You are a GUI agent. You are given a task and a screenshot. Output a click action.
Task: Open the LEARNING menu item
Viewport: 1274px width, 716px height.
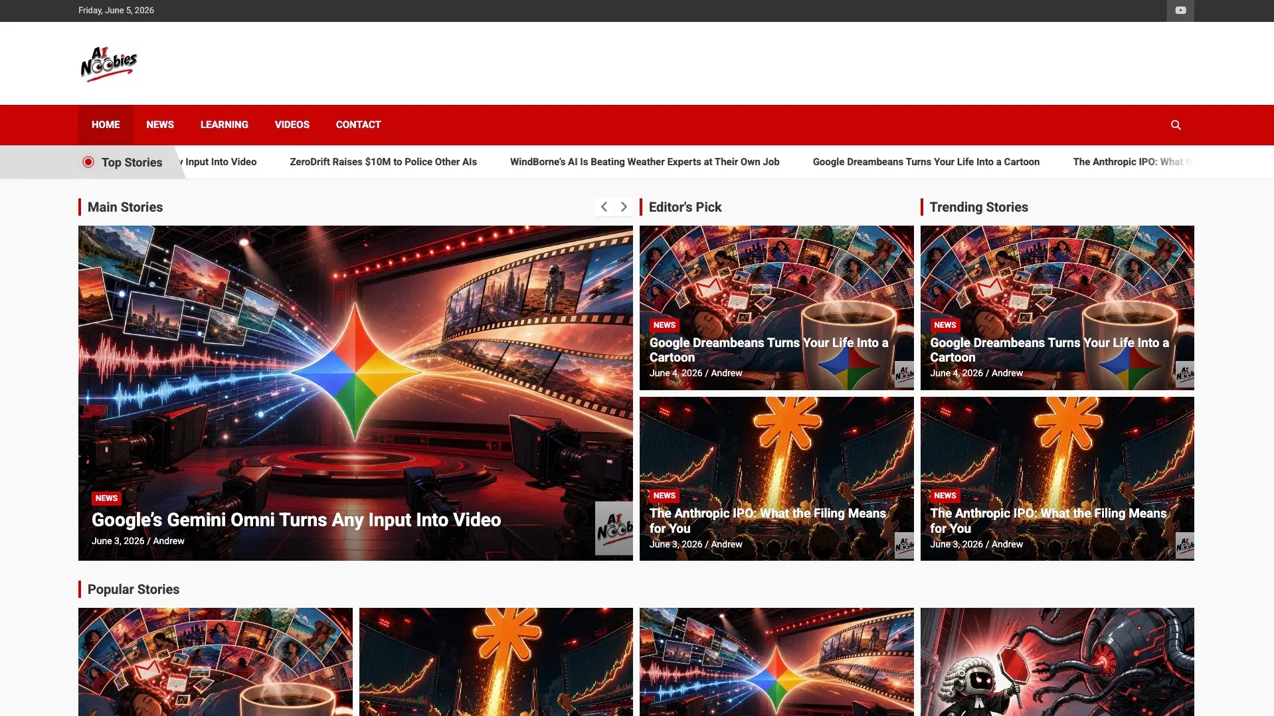(x=225, y=125)
